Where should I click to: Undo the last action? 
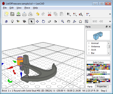point(38,14)
